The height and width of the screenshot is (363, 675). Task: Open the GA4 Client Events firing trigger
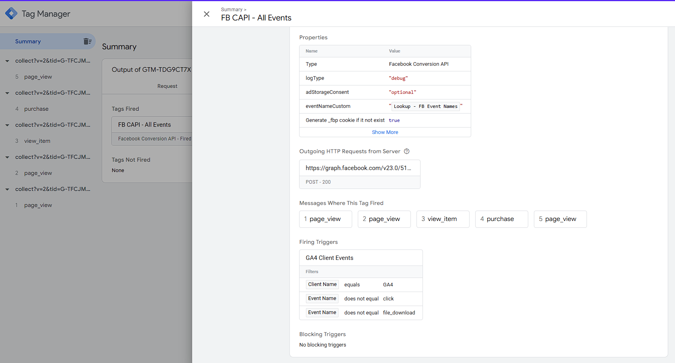click(x=329, y=258)
